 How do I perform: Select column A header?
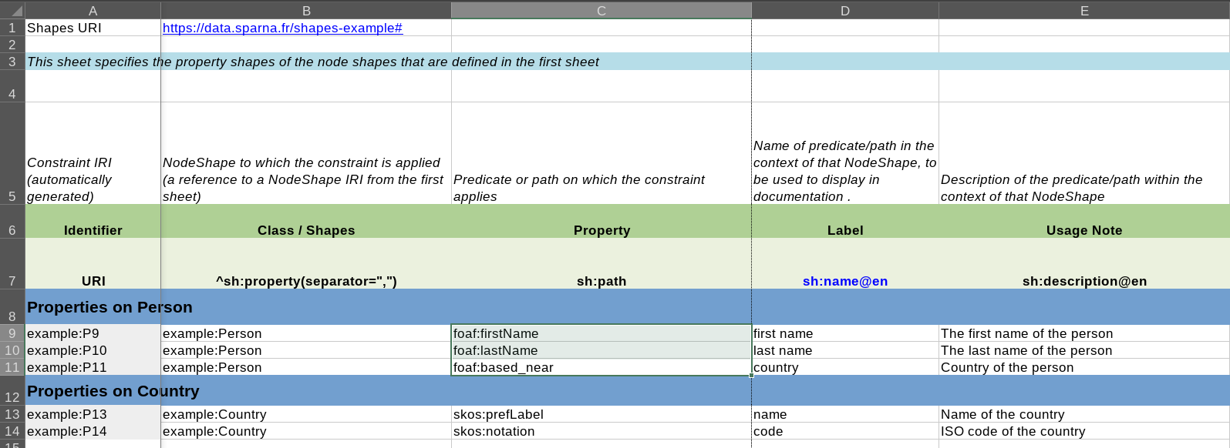click(x=93, y=10)
